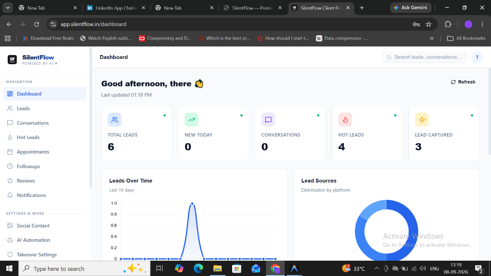This screenshot has height=276, width=491.
Task: Click the New Today trend arrow icon
Action: pos(191,119)
